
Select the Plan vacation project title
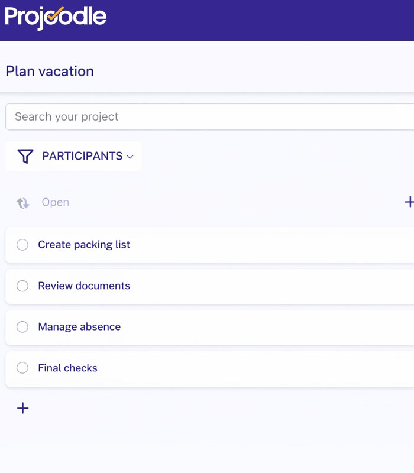pyautogui.click(x=49, y=71)
